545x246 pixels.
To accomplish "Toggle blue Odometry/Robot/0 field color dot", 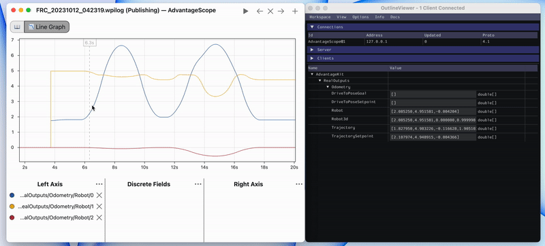I will point(12,196).
